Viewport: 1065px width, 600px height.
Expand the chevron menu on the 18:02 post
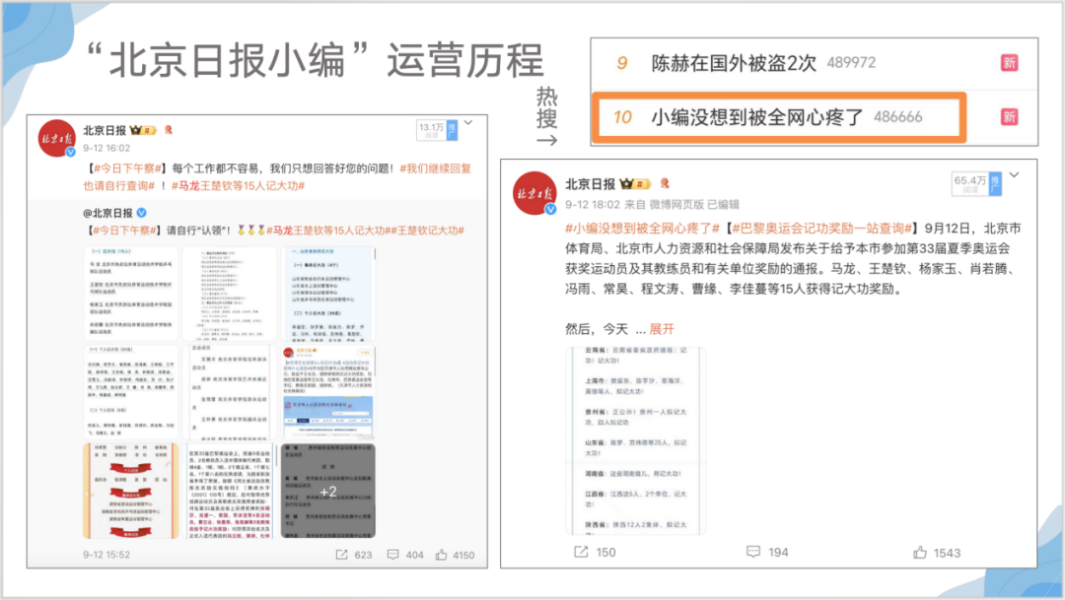[x=1014, y=175]
